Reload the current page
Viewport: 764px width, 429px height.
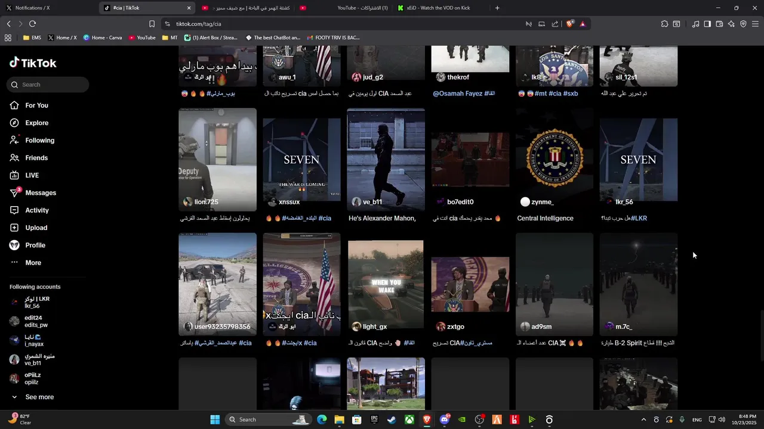tap(32, 24)
